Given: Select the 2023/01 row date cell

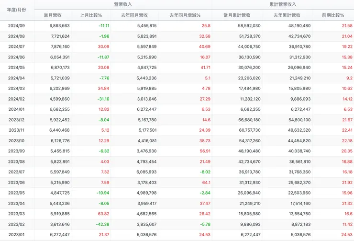Looking at the screenshot, I should click(x=16, y=235).
